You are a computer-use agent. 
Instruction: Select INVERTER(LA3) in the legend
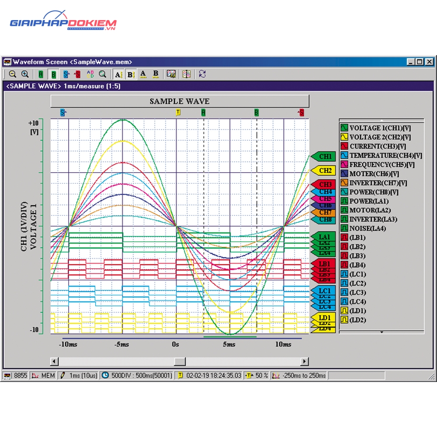369,219
